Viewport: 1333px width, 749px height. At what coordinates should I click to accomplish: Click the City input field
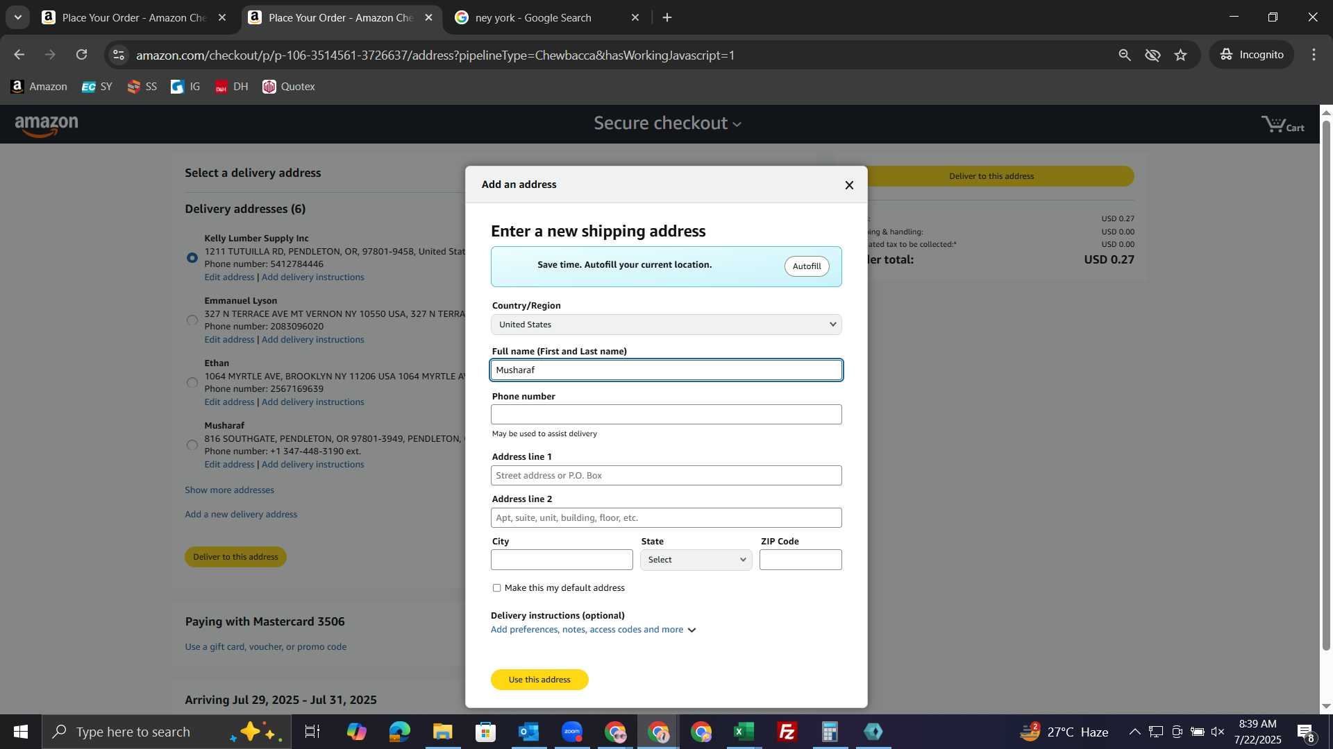pyautogui.click(x=562, y=560)
